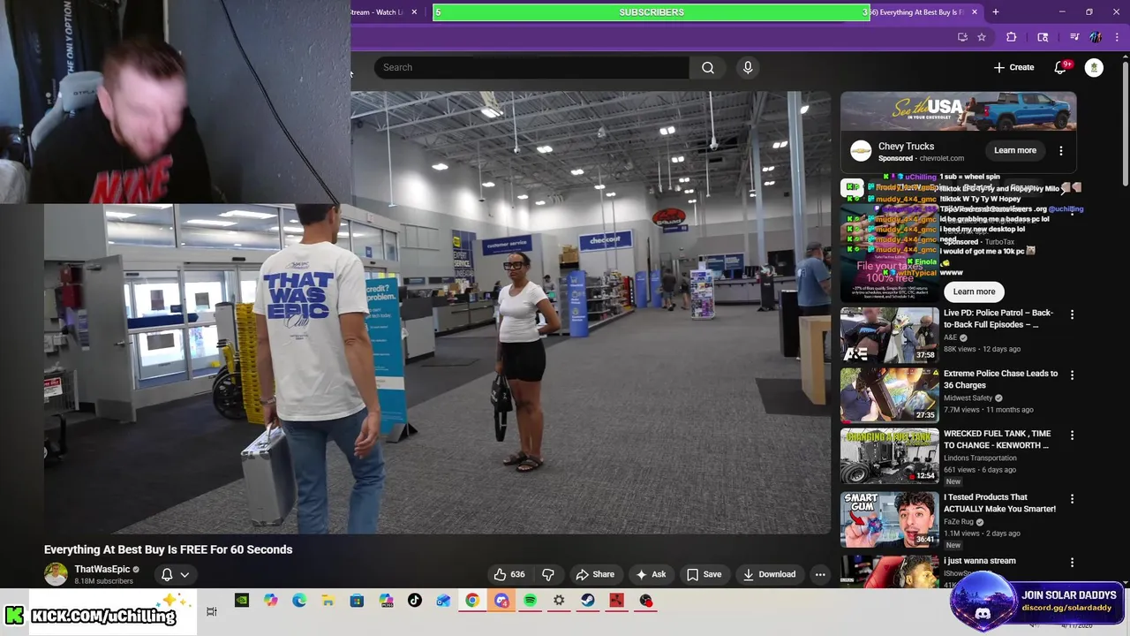This screenshot has height=636, width=1130.
Task: Click 'Extreme Police Chase Leads to 36 Charges' title
Action: tap(1001, 379)
